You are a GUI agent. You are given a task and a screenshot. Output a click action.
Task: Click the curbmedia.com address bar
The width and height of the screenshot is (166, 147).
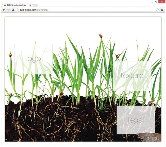coord(86,10)
